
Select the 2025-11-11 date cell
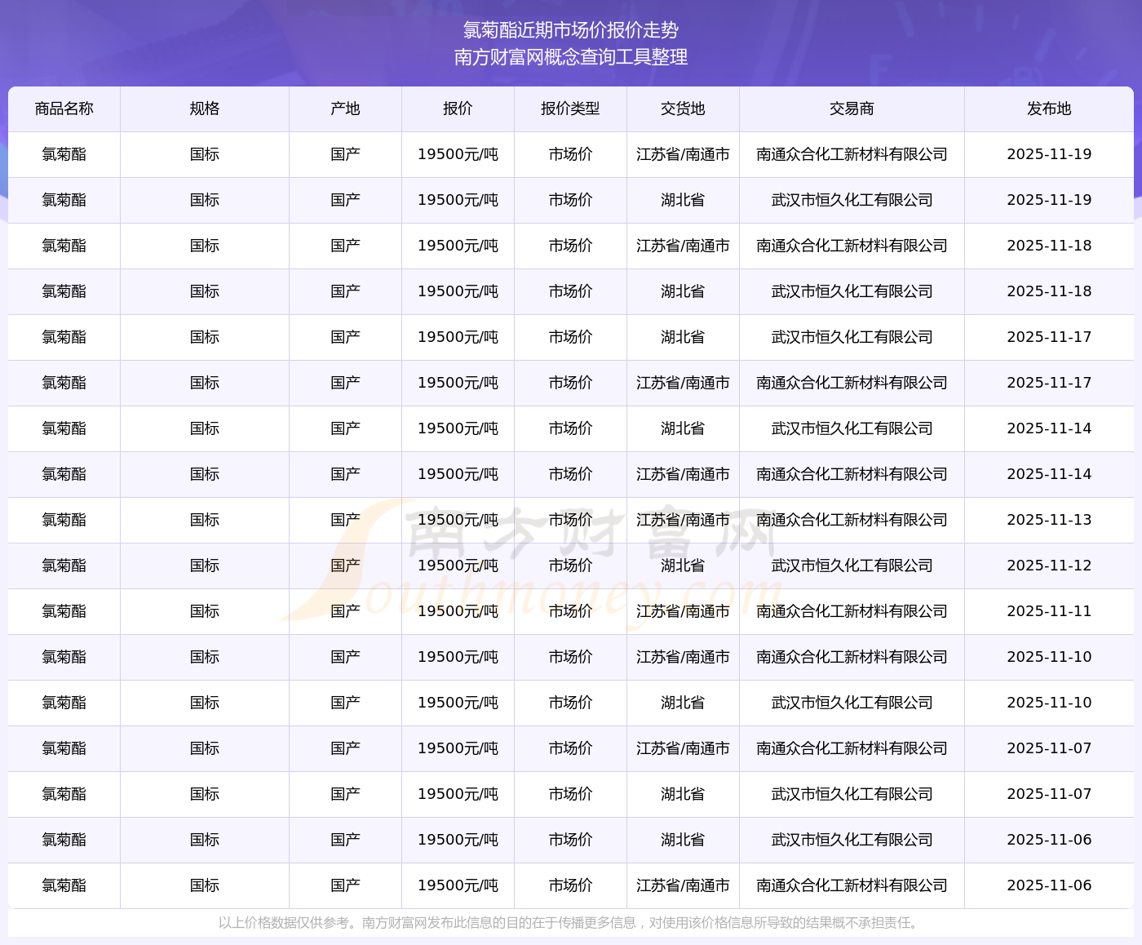[1049, 611]
